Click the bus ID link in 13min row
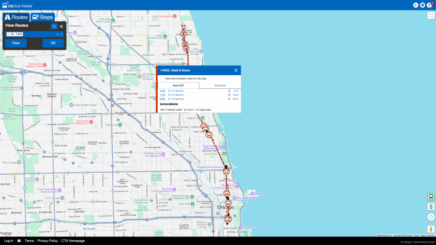Viewport: 436px width, 245px height. pos(163,95)
